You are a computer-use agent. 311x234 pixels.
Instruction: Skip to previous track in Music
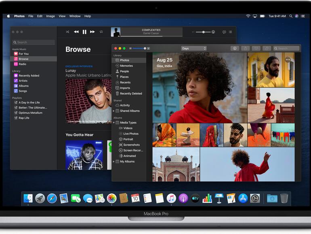(76, 32)
